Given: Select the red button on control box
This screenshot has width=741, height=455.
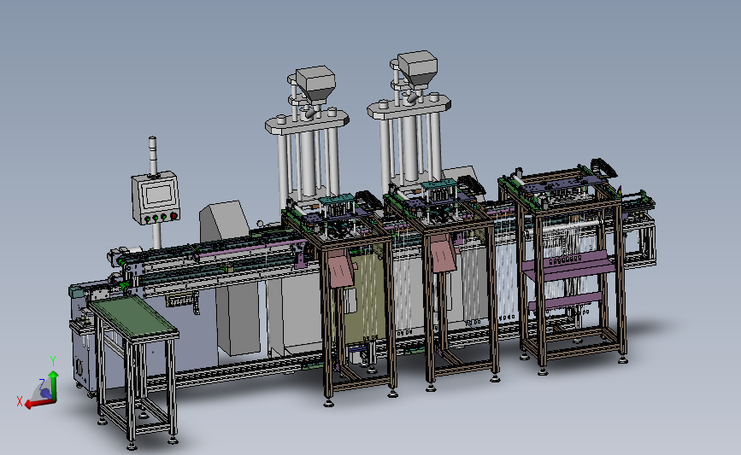Looking at the screenshot, I should click(173, 216).
